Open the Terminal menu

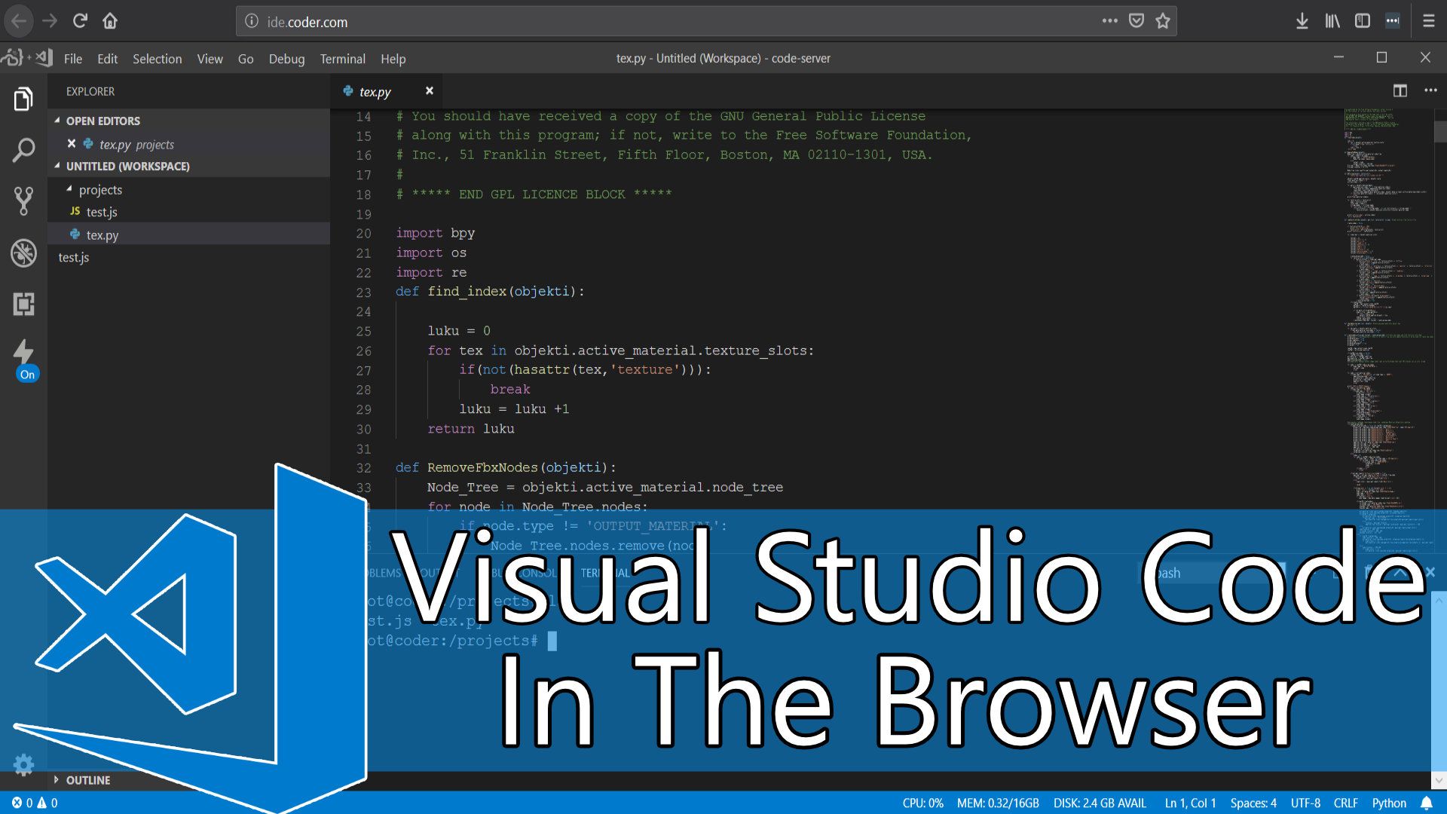point(342,59)
